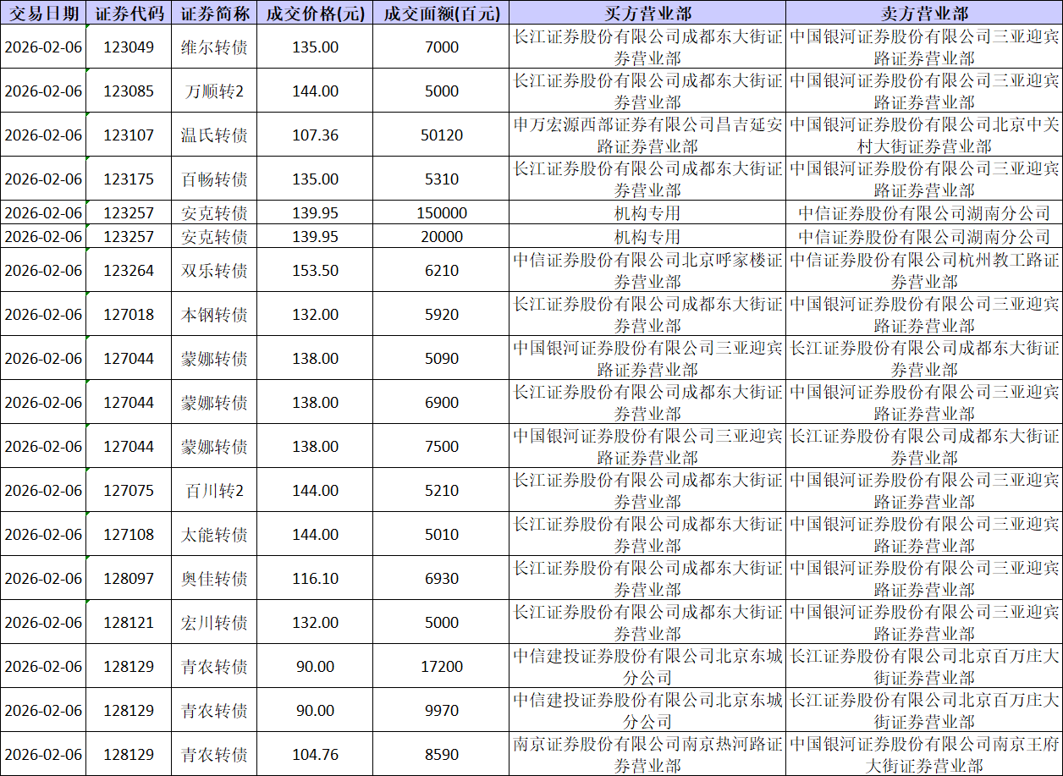The width and height of the screenshot is (1063, 776).
Task: Click seller cell 中国银河证券南京王府大街
Action: click(924, 755)
